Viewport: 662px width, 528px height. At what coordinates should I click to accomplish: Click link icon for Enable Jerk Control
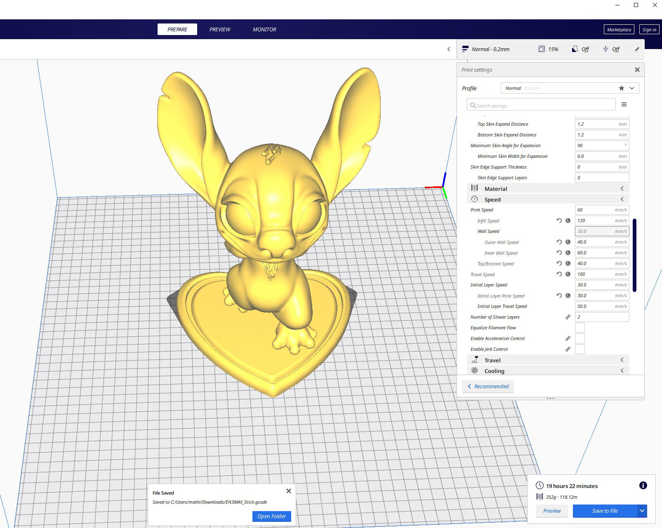[x=568, y=349]
